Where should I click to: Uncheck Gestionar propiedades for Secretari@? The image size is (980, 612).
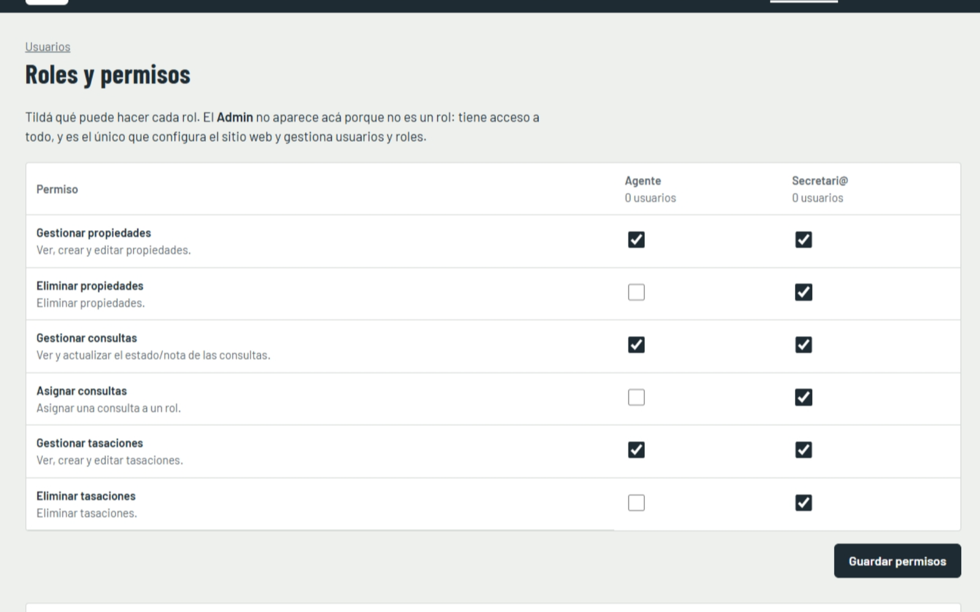(x=804, y=239)
